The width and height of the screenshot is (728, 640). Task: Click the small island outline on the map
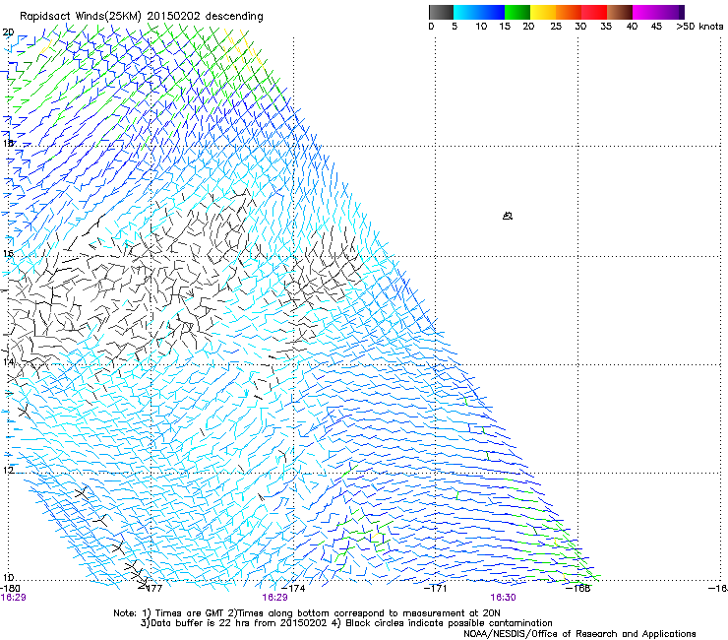pos(508,216)
